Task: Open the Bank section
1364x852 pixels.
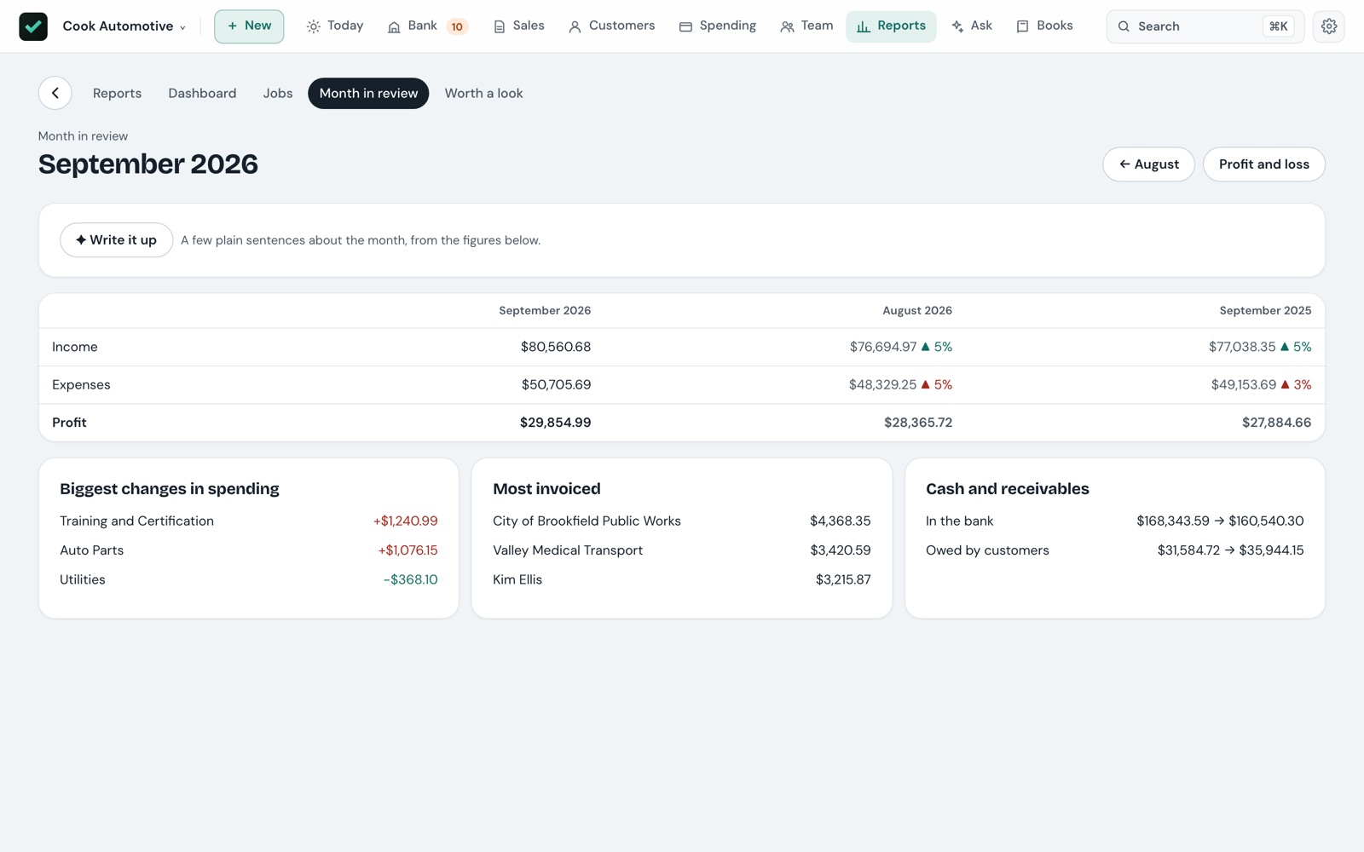Action: [x=413, y=26]
